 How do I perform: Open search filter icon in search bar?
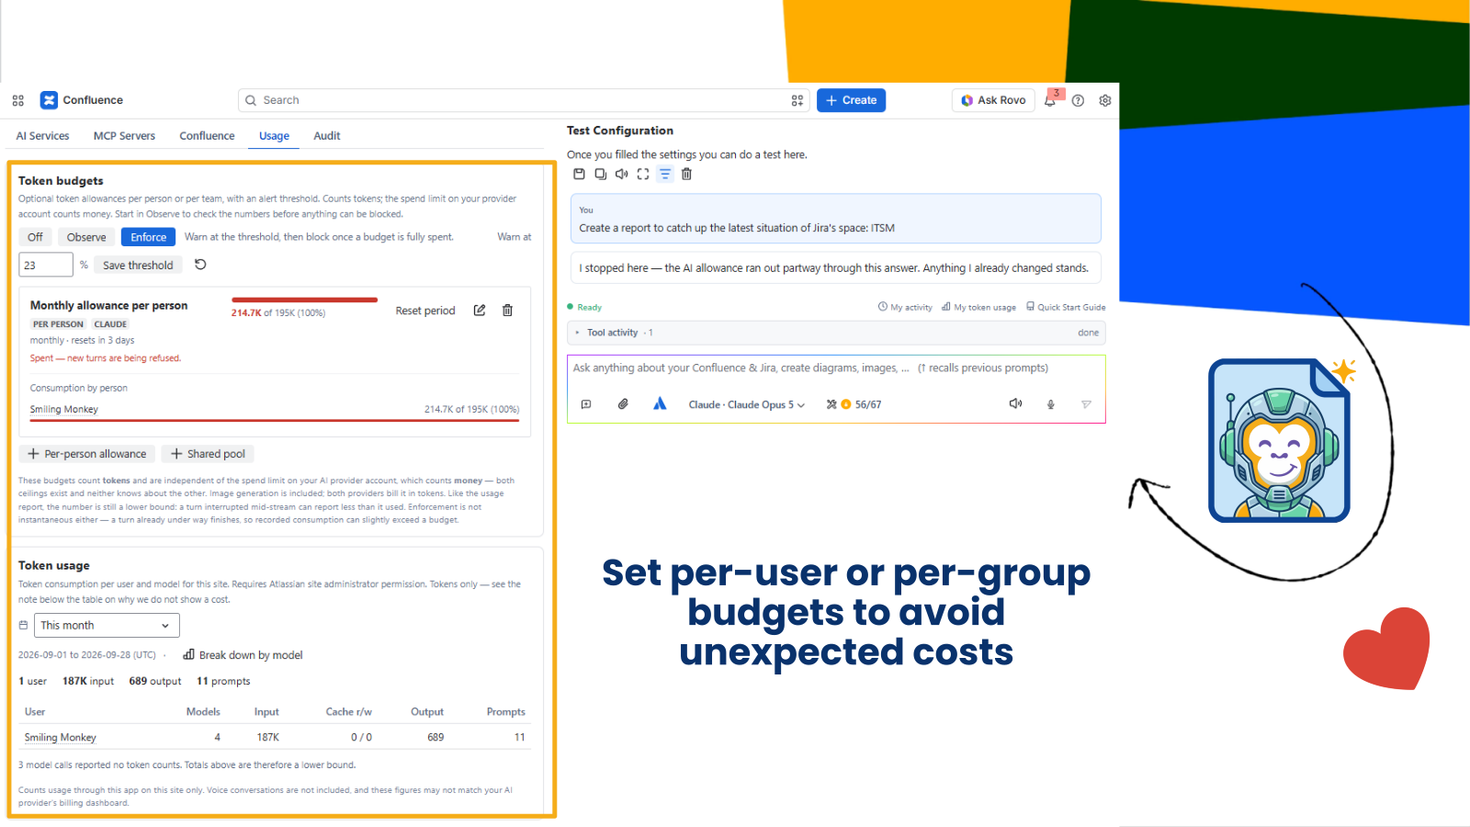click(x=797, y=100)
